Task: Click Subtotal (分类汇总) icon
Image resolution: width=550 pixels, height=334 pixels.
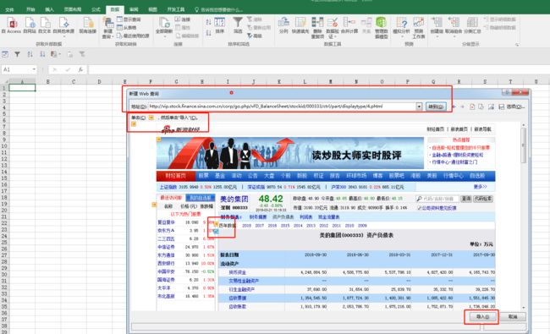Action: 472,25
